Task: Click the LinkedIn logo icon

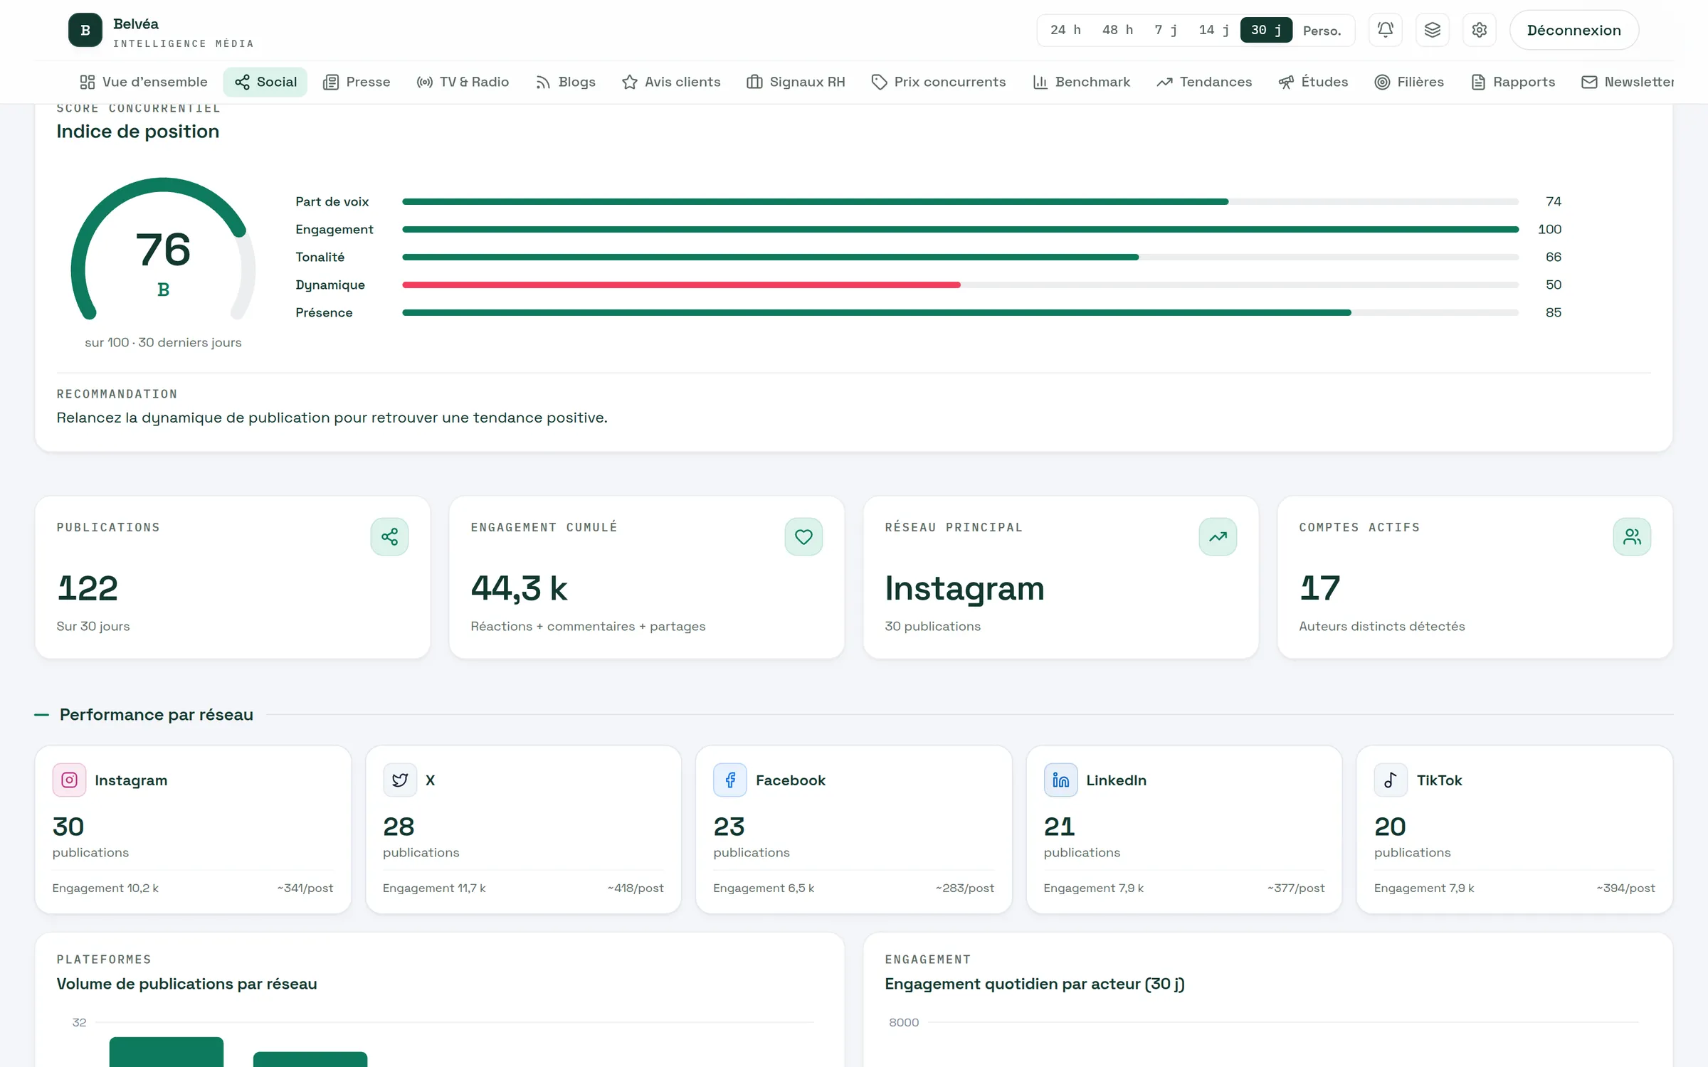Action: click(1060, 780)
